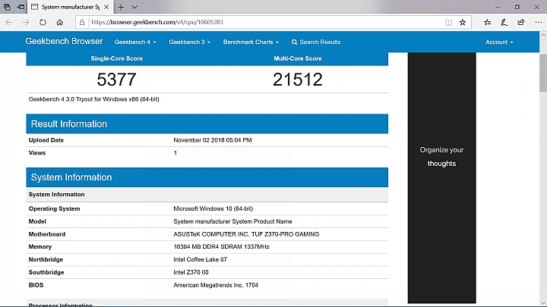
Task: Click the 16384 MB DDR4 memory value
Action: (222, 247)
